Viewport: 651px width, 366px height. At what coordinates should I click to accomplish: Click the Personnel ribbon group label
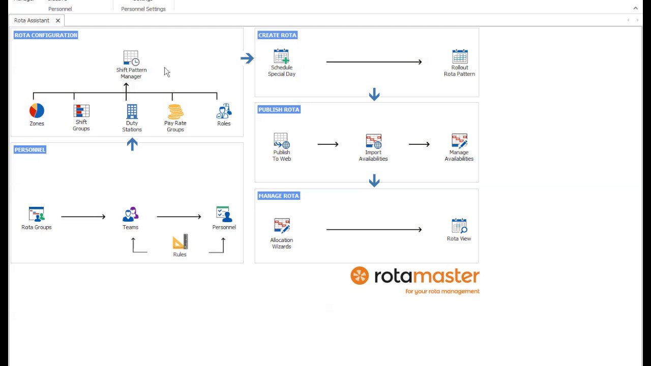(60, 9)
